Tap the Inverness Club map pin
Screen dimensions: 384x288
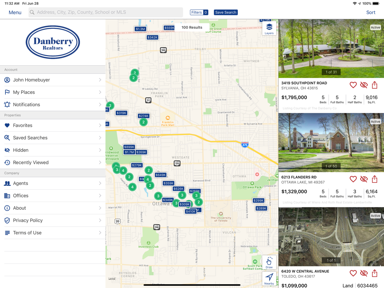click(148, 243)
